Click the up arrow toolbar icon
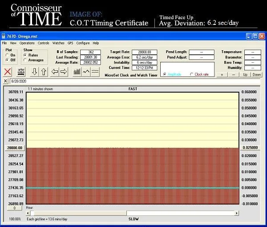Viewport: 267px width, 227px height. pos(44,72)
